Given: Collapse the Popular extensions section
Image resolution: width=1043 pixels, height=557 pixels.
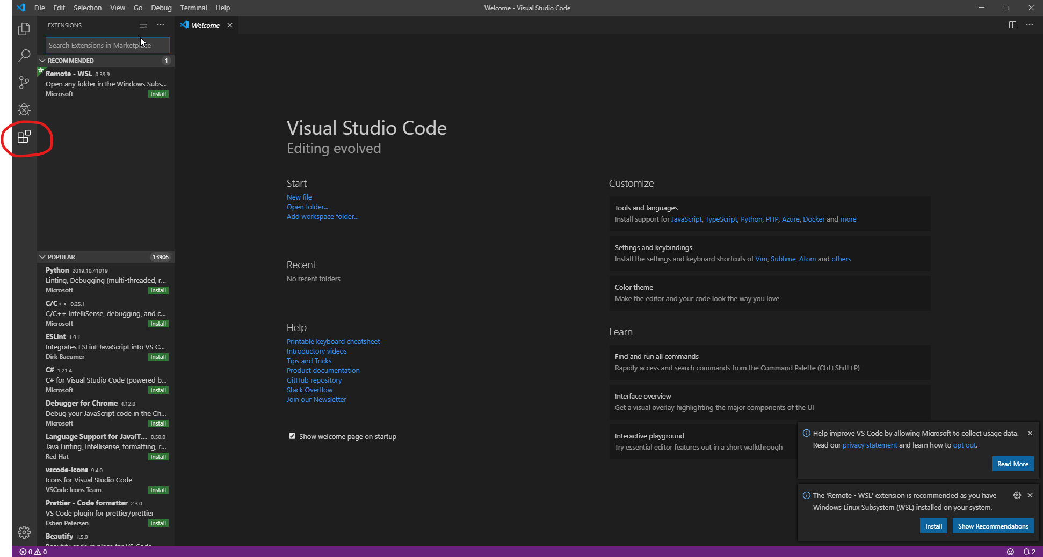Looking at the screenshot, I should click(42, 257).
